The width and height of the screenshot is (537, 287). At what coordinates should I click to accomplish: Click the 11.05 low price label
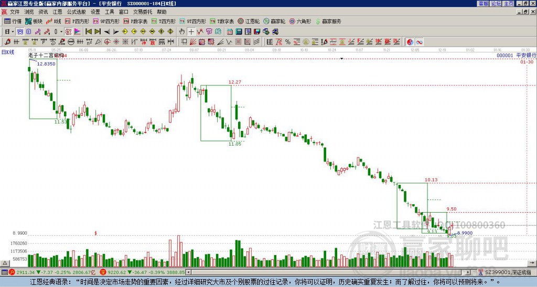pyautogui.click(x=235, y=144)
